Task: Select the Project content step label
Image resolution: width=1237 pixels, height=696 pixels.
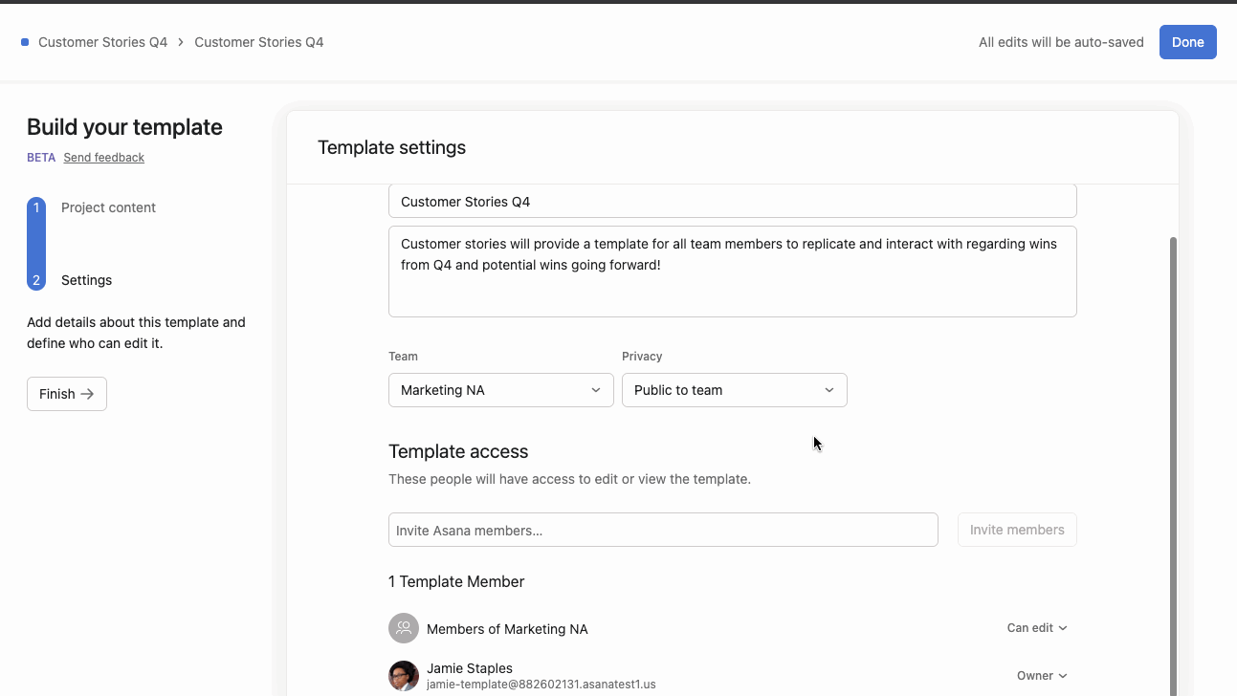Action: click(108, 207)
